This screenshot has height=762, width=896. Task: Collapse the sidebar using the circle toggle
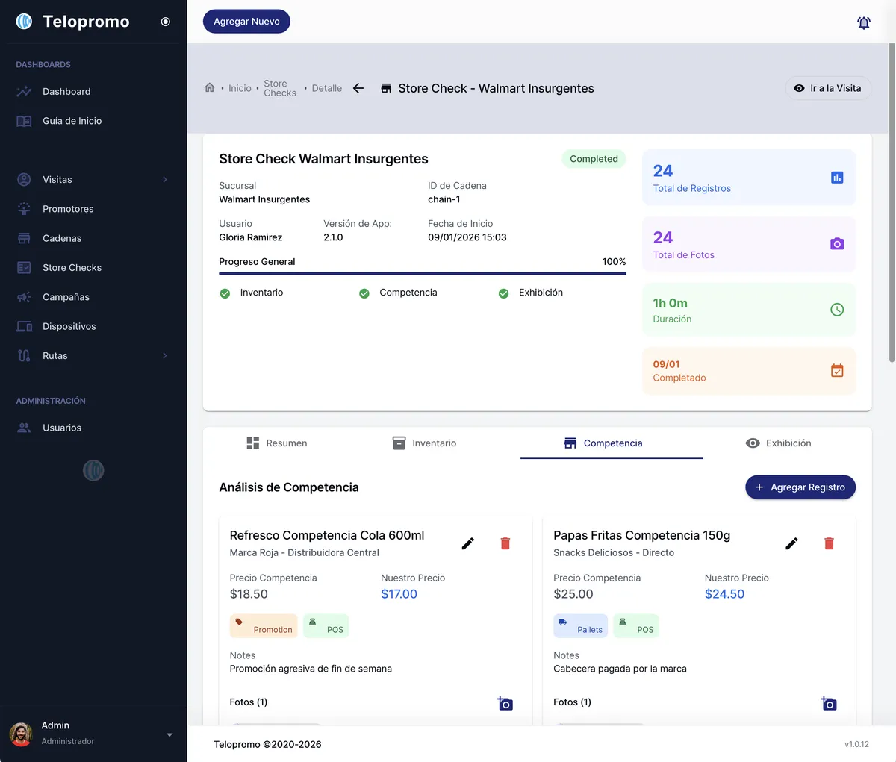165,22
